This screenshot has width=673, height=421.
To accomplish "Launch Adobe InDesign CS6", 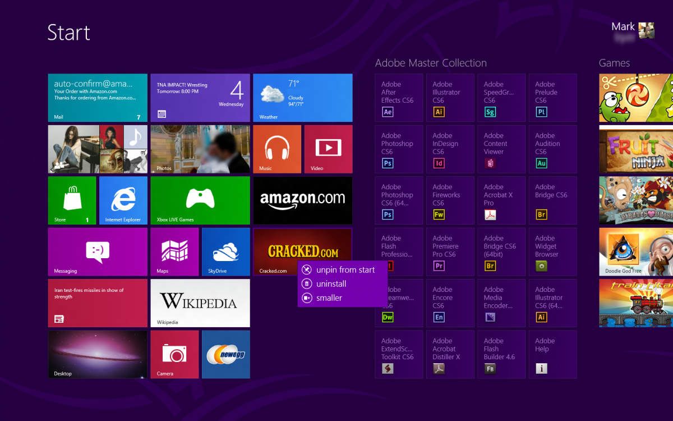I will click(450, 149).
